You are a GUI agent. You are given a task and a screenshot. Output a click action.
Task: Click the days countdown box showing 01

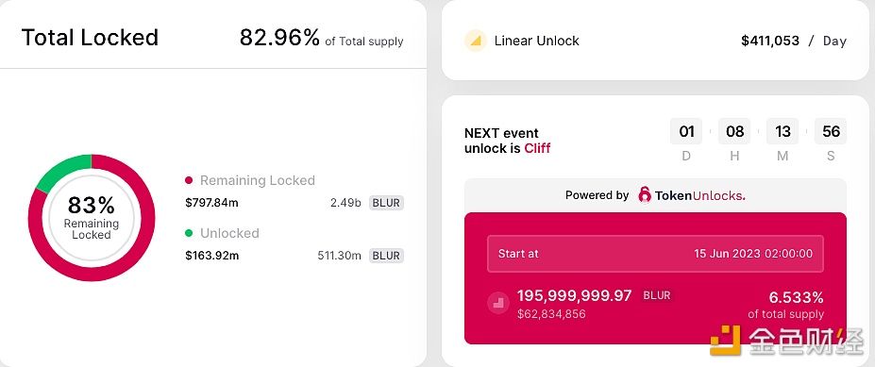[686, 132]
